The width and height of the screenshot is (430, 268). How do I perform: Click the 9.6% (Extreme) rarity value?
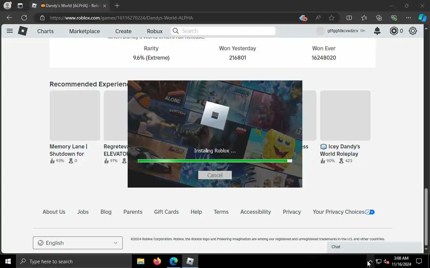pos(151,58)
